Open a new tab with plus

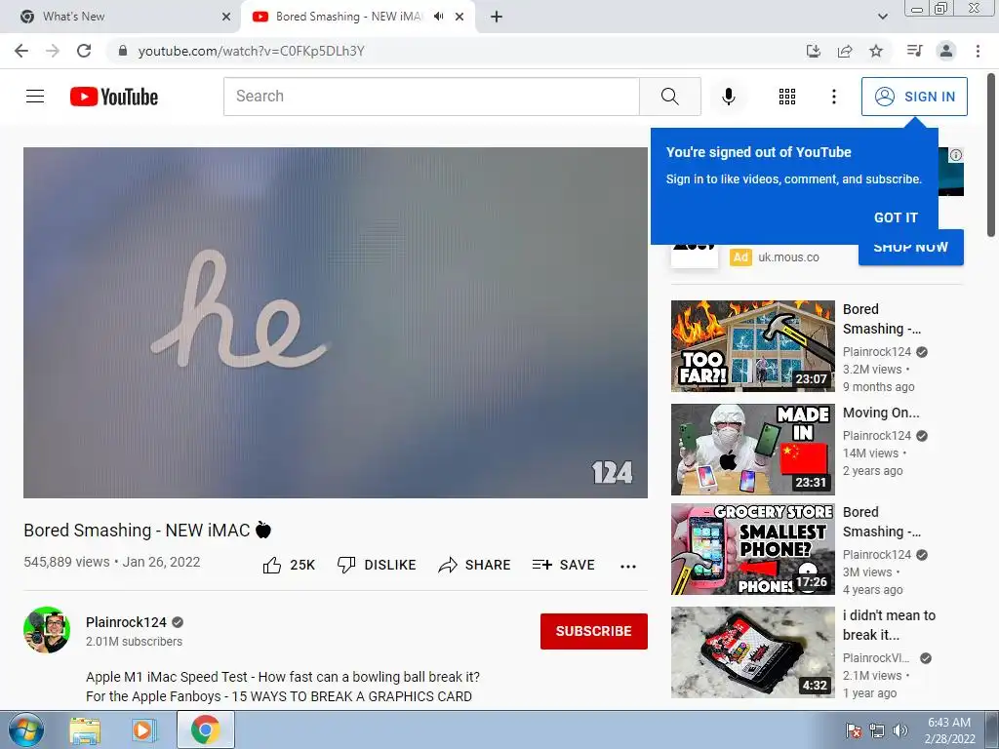click(x=497, y=17)
